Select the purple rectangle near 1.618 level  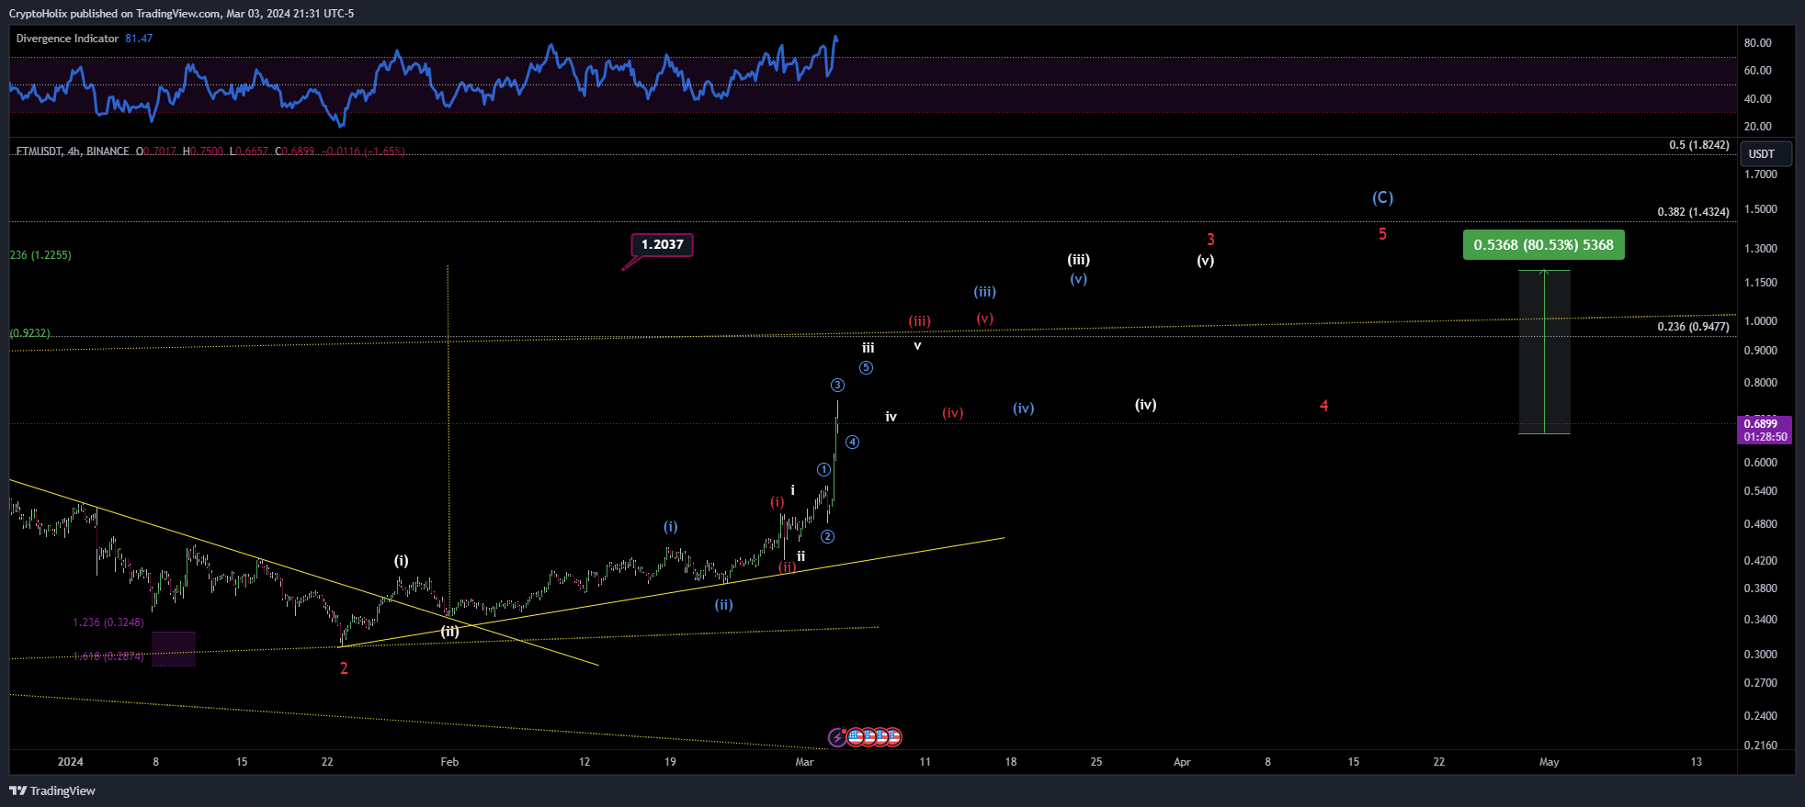174,648
